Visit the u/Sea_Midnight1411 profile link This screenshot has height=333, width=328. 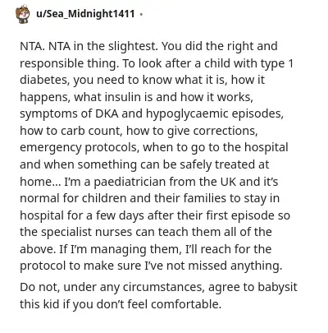pyautogui.click(x=85, y=14)
